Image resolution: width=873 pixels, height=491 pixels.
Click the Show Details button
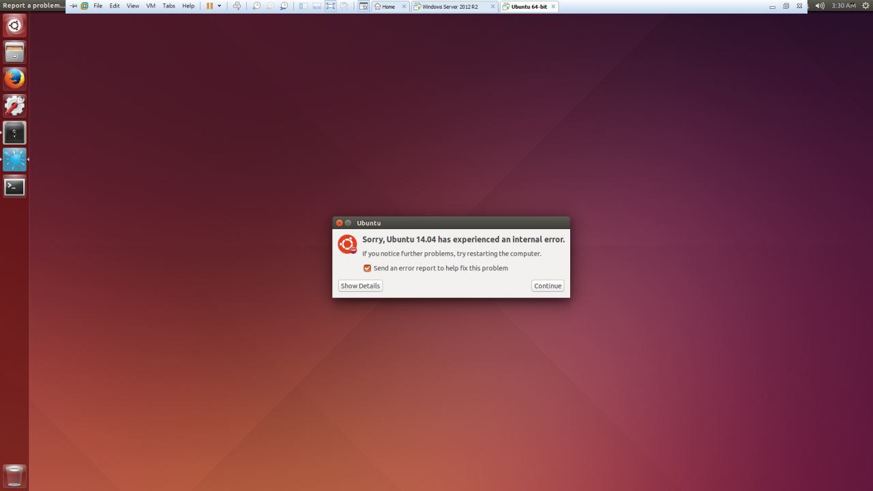pos(360,286)
